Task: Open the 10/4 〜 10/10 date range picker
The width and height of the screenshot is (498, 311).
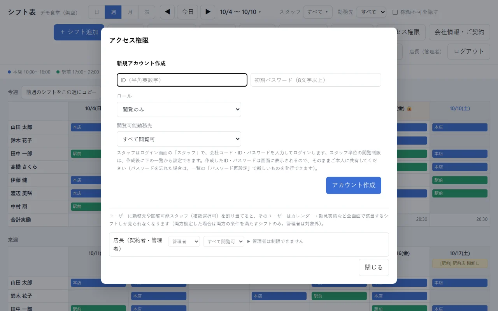Action: [240, 12]
